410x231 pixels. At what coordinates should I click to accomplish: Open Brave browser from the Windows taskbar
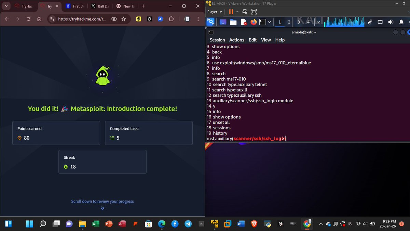coord(254,224)
